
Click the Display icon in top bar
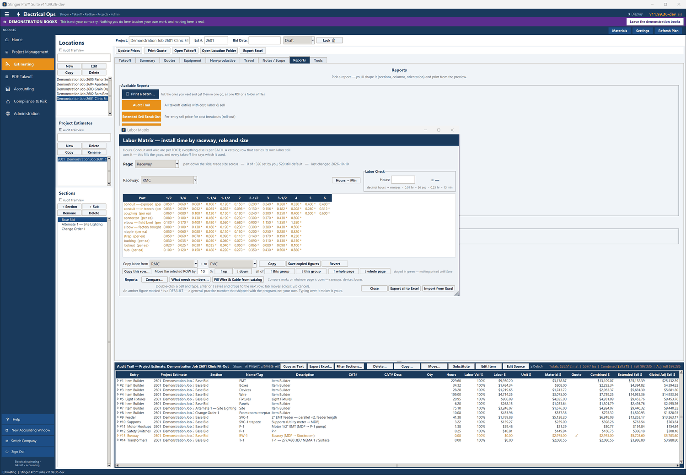629,14
